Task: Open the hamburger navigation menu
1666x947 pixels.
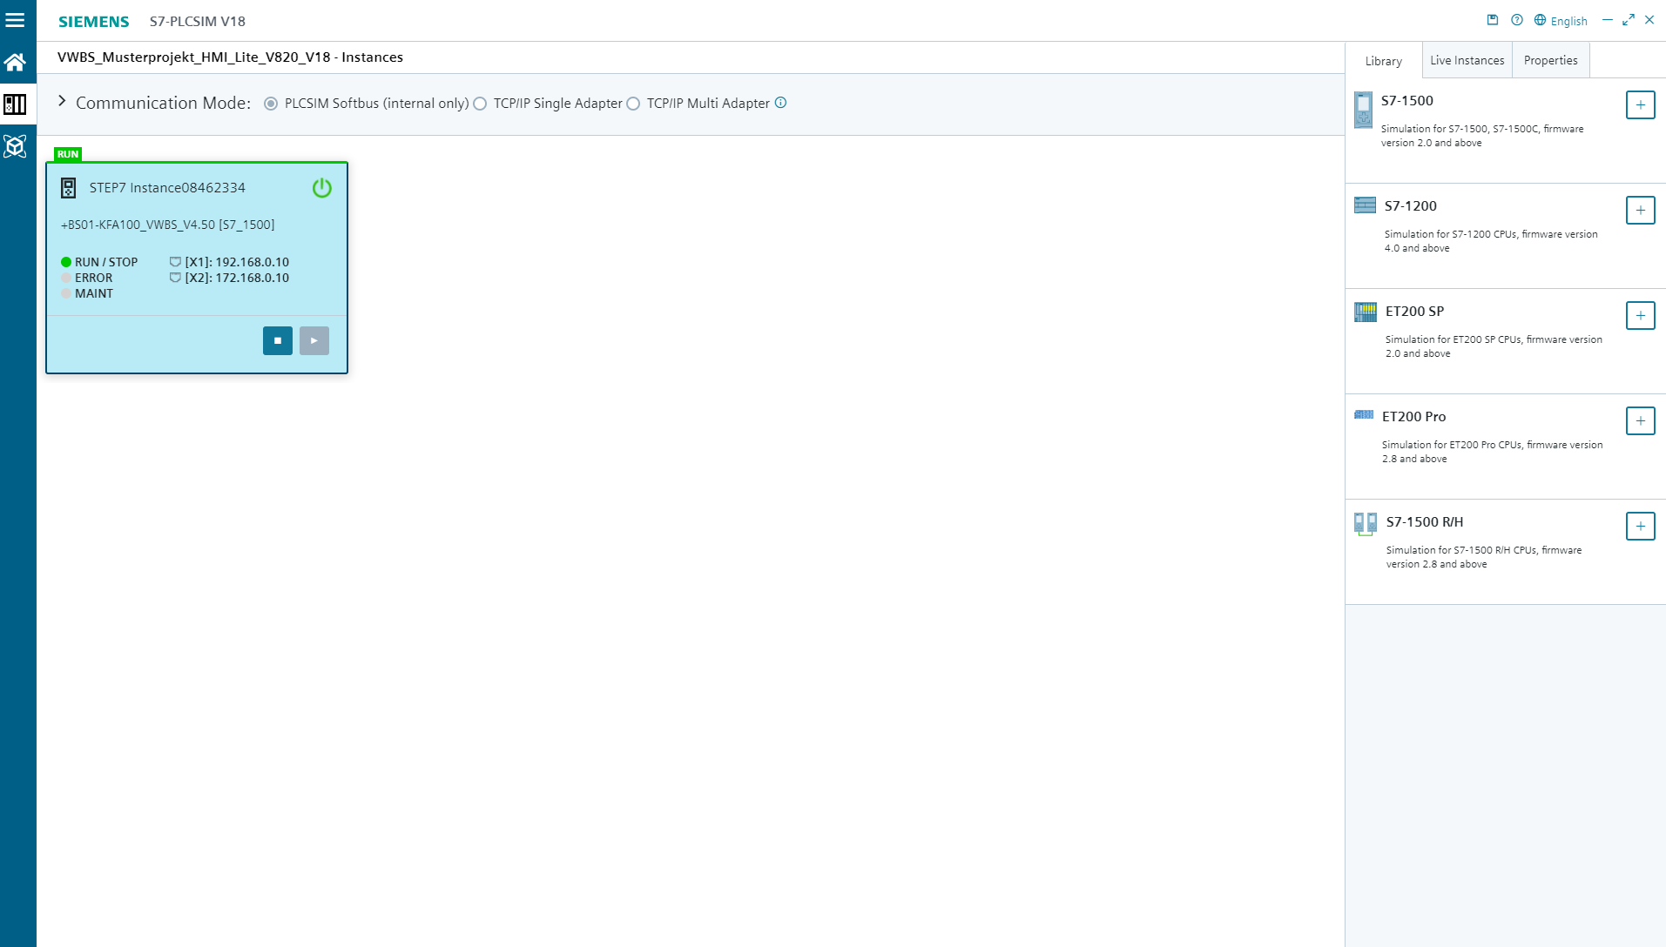Action: (x=15, y=20)
